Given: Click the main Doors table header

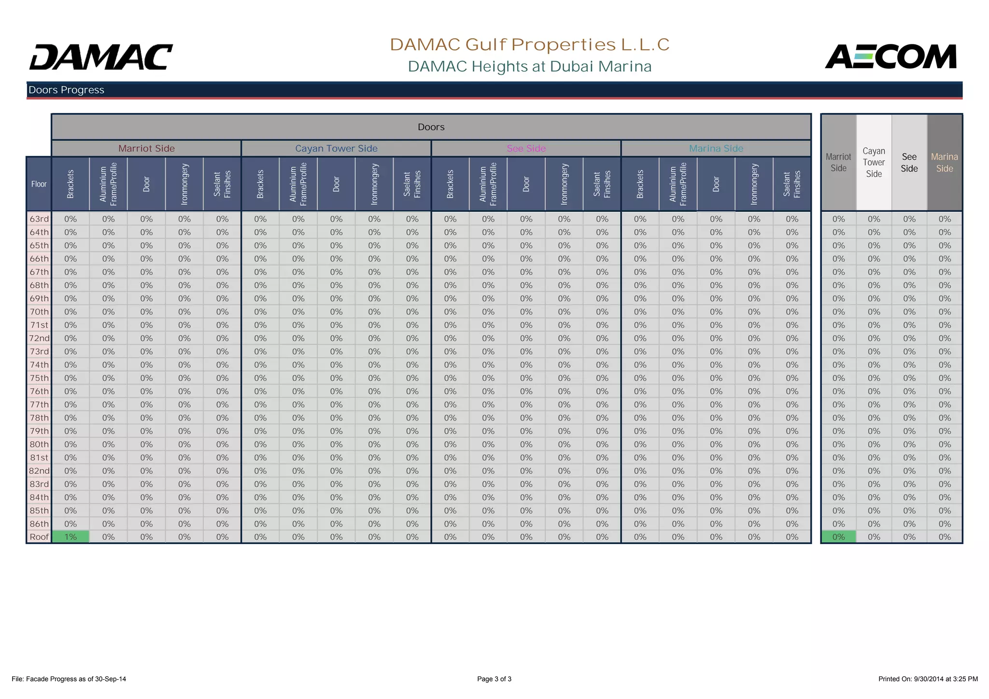Looking at the screenshot, I should 431,127.
